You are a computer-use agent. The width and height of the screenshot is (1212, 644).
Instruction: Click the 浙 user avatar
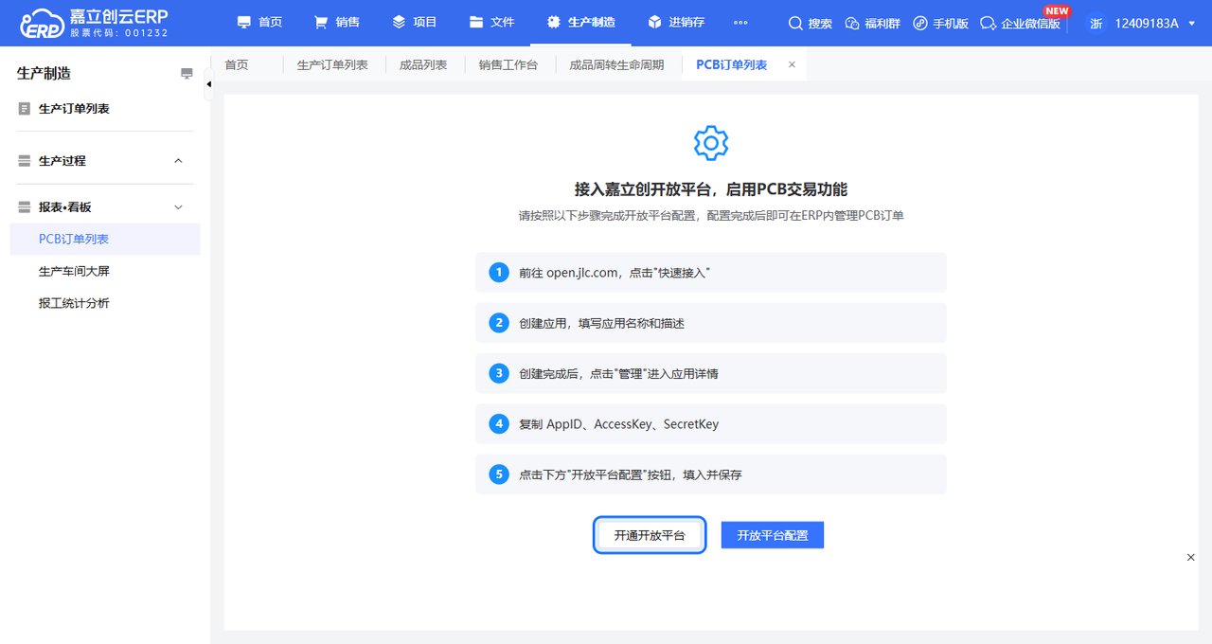click(1096, 23)
